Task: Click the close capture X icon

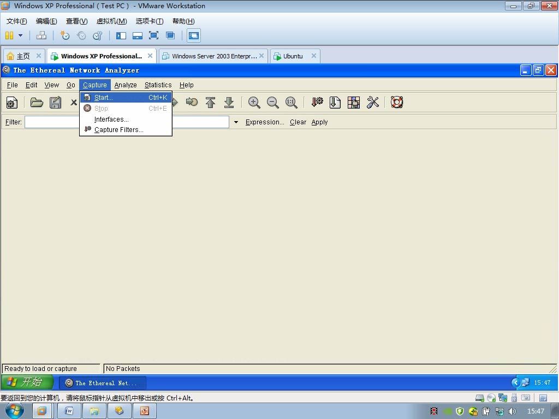Action: point(74,103)
